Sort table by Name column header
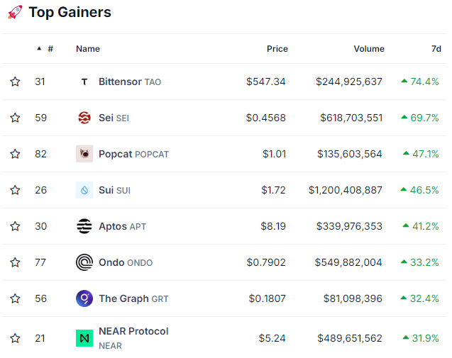The width and height of the screenshot is (452, 358). 88,49
